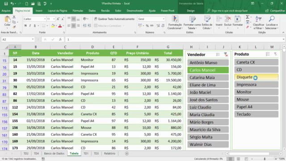Screen dimensions: 286x161
Task: Align text left in cell
Action: click(x=69, y=26)
